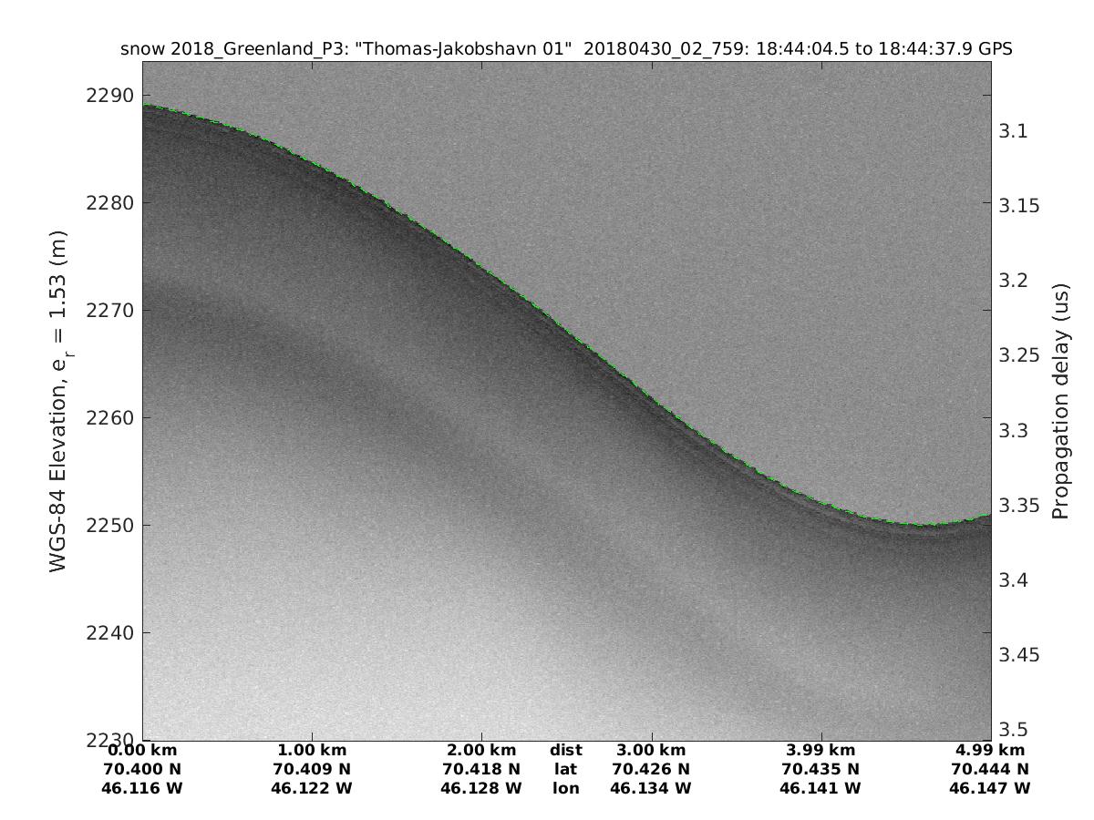Click the 3.99 km distance label
Image resolution: width=1094 pixels, height=820 pixels.
coord(821,750)
